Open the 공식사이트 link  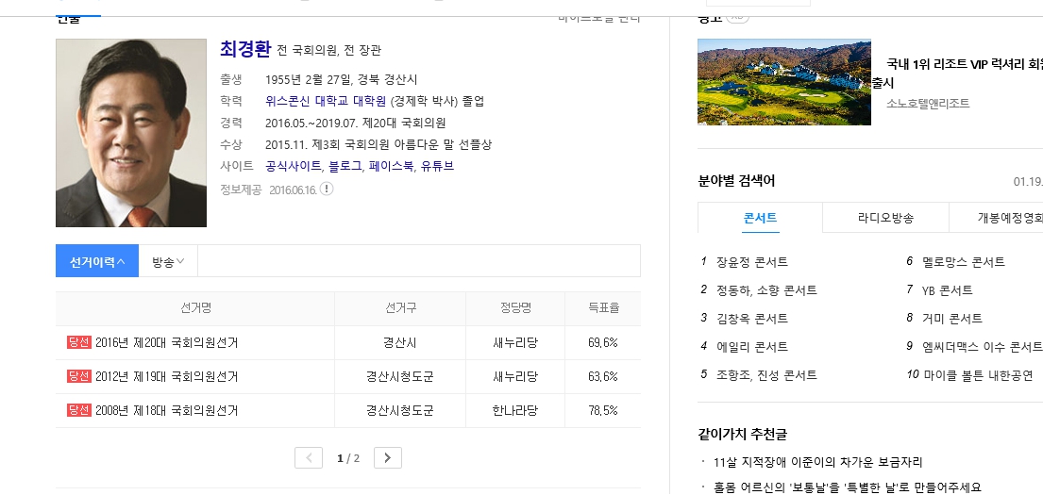(293, 166)
